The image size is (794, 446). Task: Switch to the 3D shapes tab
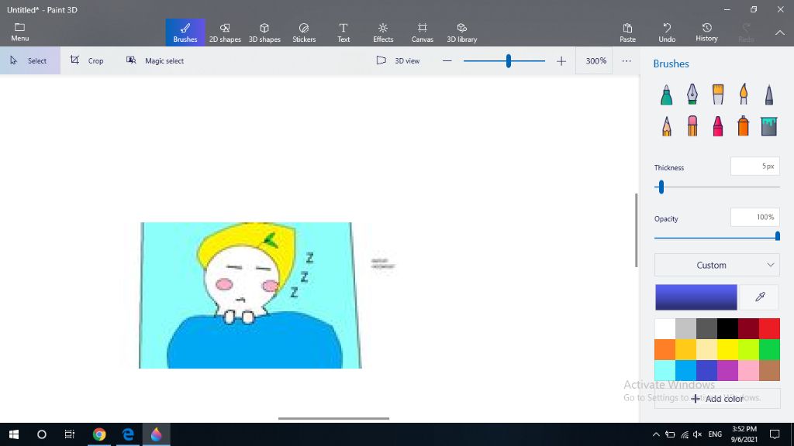[x=264, y=33]
